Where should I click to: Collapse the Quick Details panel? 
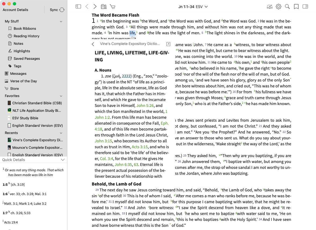coord(63,160)
